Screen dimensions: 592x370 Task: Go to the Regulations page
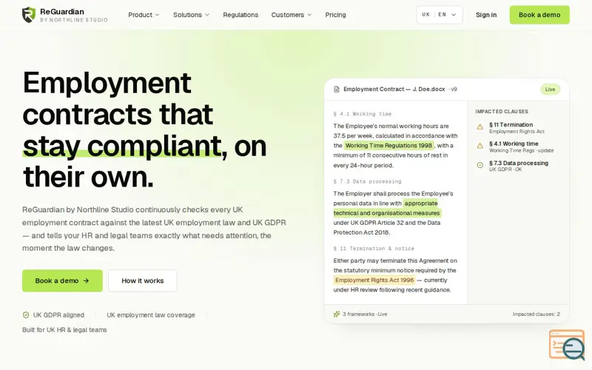coord(240,15)
